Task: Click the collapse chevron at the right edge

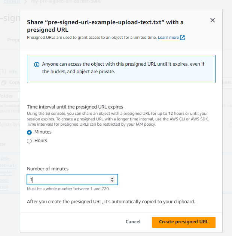Action: click(230, 125)
